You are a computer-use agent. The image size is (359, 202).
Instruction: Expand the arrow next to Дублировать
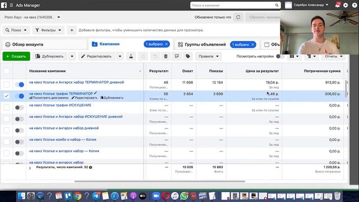[72, 56]
